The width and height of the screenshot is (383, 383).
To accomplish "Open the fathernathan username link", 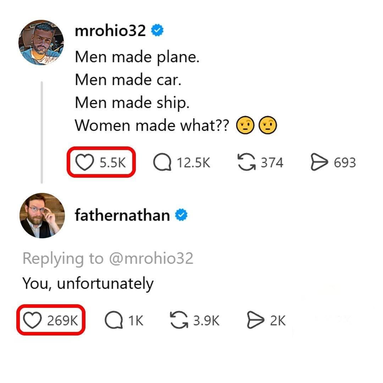I will (122, 215).
